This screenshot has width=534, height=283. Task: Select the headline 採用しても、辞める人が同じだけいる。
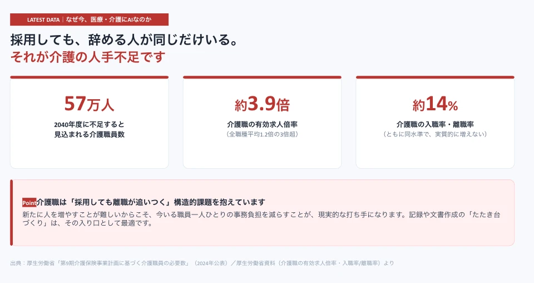click(x=124, y=40)
